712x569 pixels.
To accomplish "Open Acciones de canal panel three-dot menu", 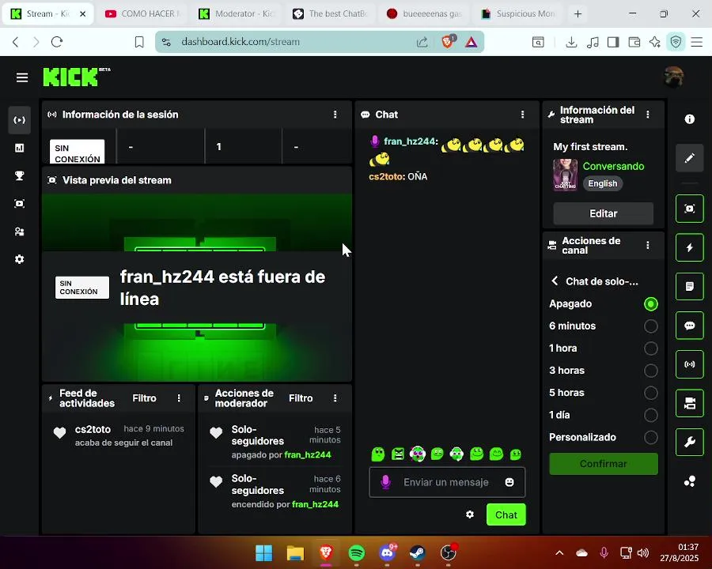I will (647, 246).
